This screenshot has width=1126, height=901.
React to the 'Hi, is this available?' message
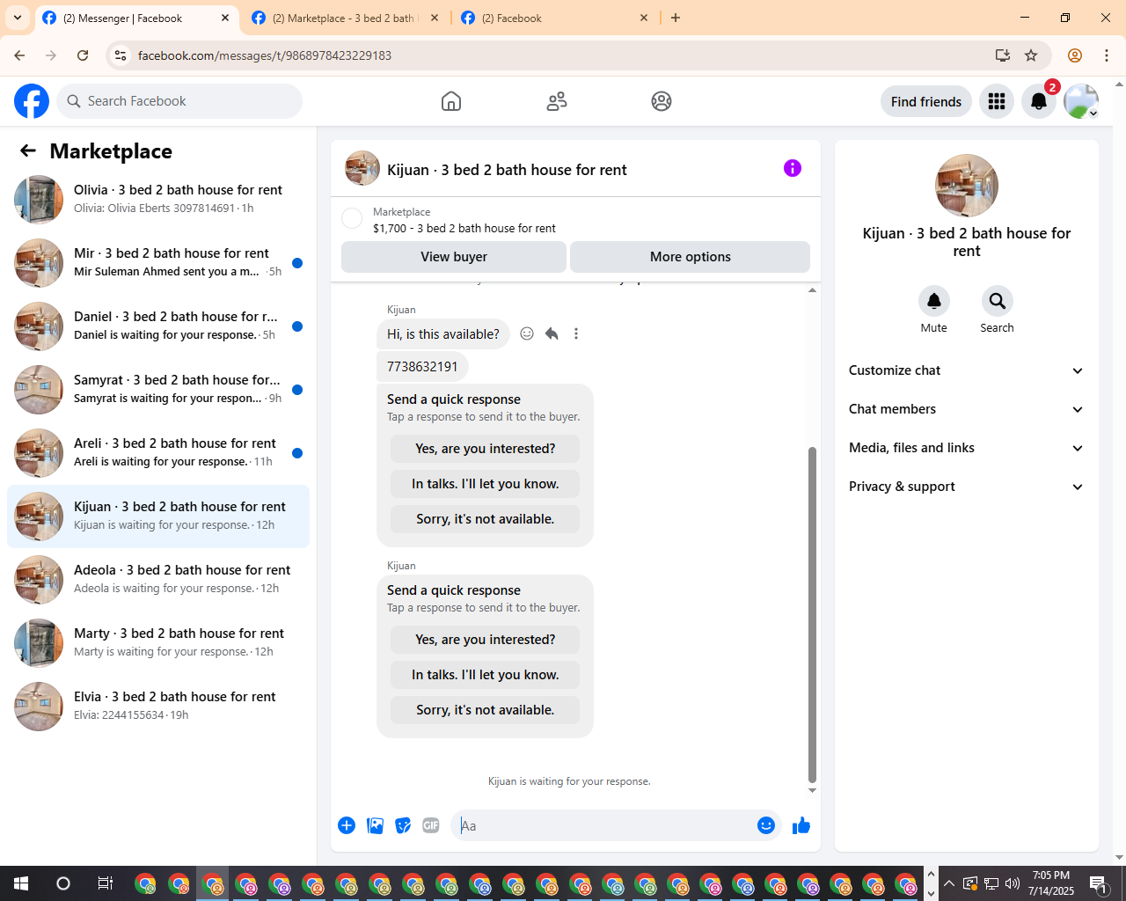click(527, 333)
